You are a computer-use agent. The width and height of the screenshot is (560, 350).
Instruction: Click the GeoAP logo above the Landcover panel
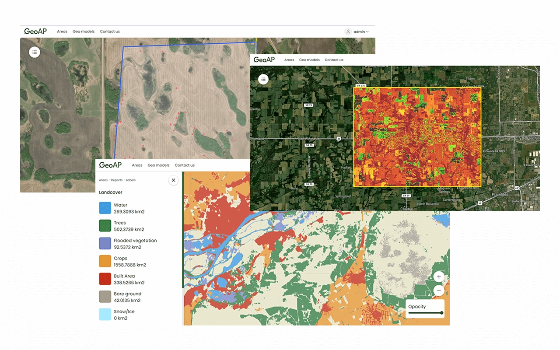click(x=110, y=165)
